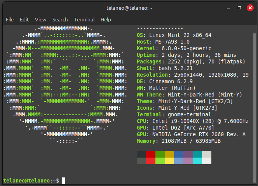Click the dark blue swatch in top row
258x186 pixels.
[x=179, y=154]
